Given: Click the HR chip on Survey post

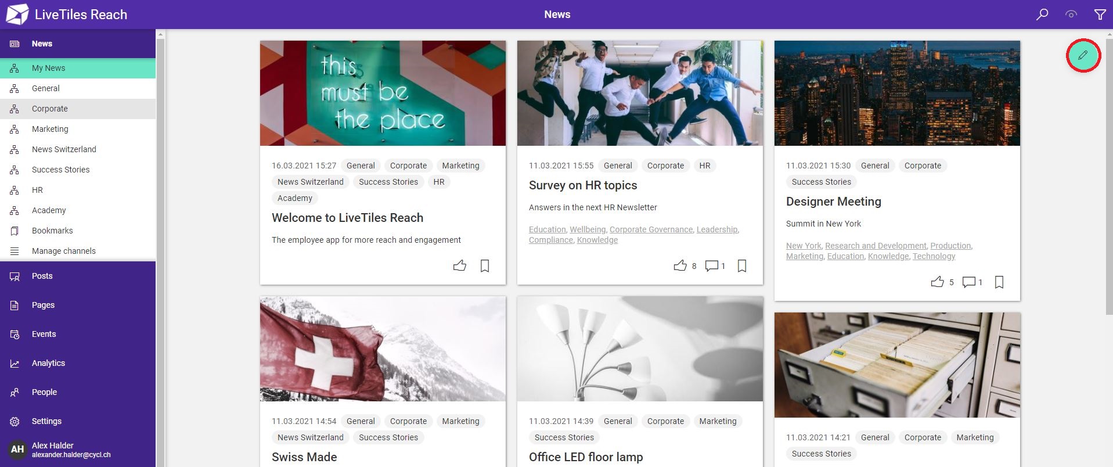Looking at the screenshot, I should tap(705, 166).
